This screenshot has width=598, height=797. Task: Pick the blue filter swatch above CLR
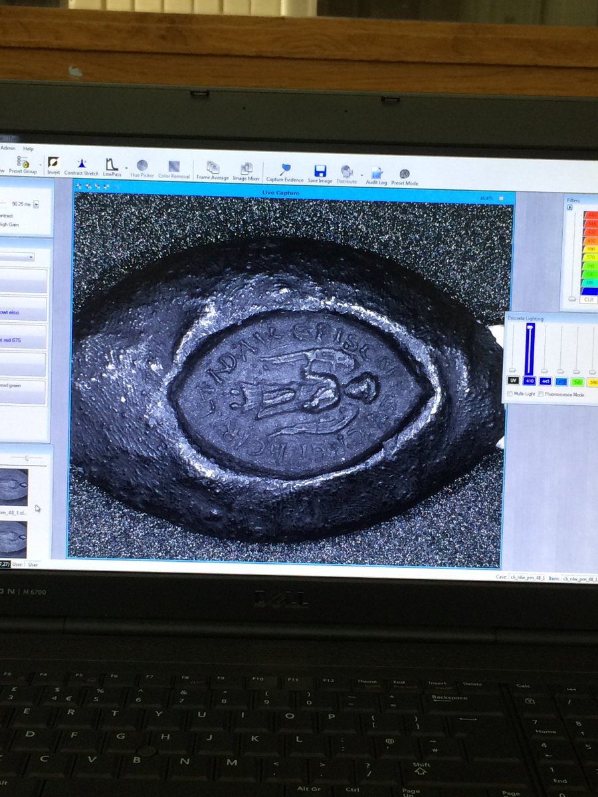point(590,290)
